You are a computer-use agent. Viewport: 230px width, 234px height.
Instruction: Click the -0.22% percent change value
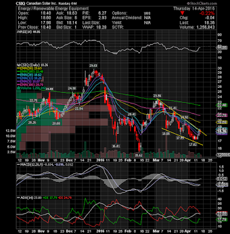pyautogui.click(x=207, y=13)
